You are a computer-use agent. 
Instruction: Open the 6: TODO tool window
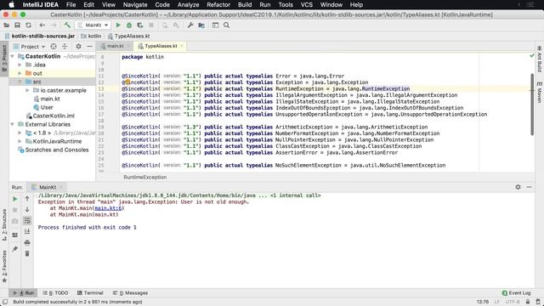(x=55, y=292)
